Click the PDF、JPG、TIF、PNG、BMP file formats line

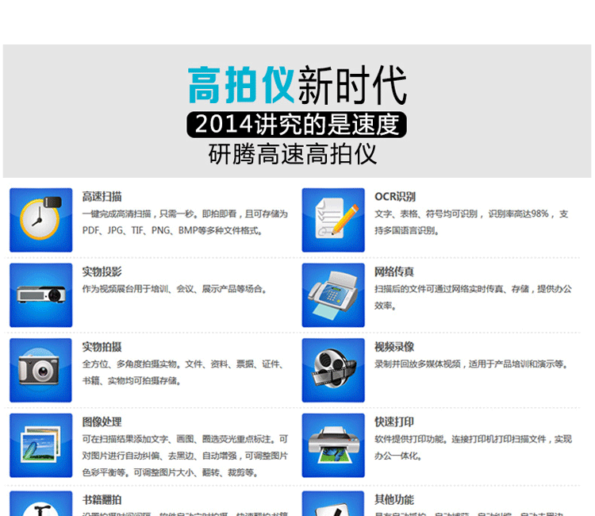click(172, 230)
